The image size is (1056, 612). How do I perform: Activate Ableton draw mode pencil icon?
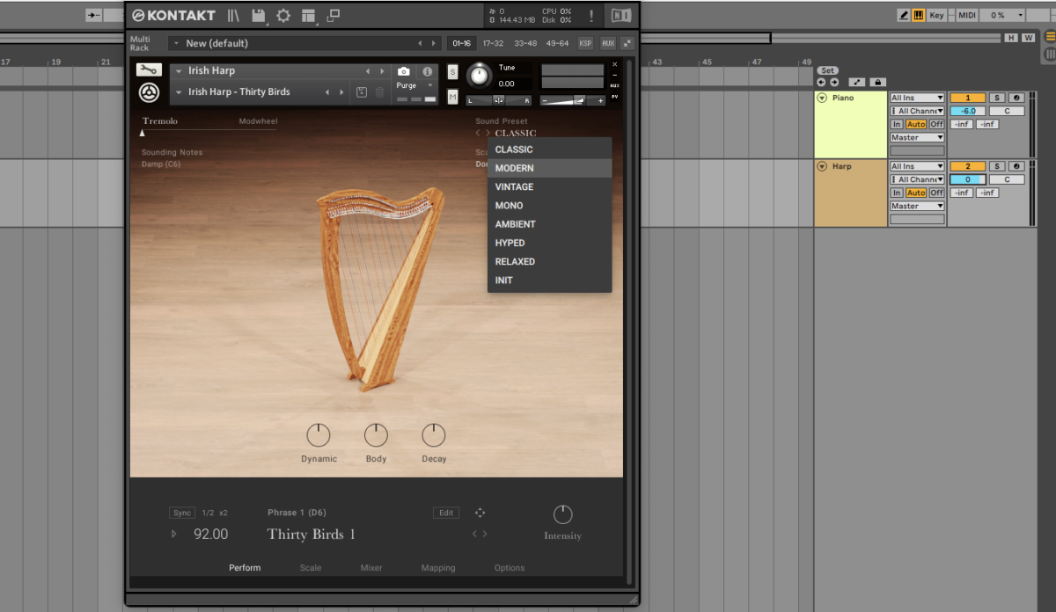click(x=904, y=15)
